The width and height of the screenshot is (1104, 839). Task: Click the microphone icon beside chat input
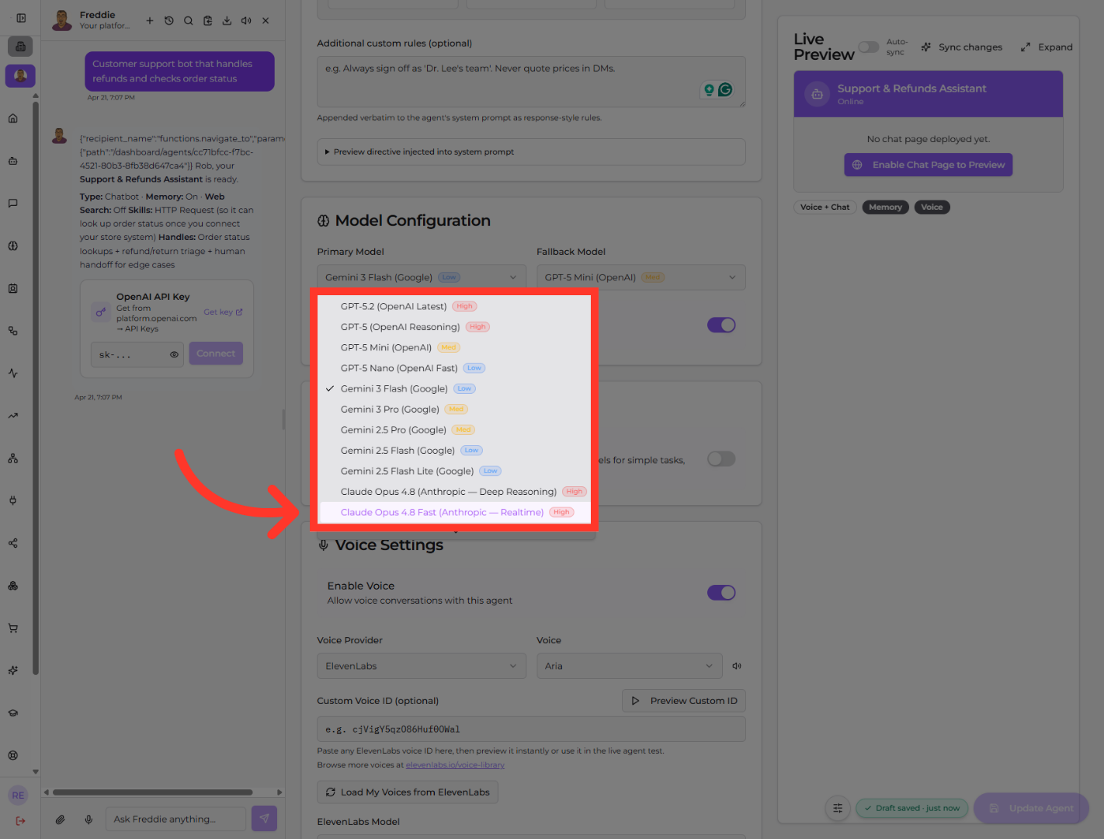click(x=89, y=819)
